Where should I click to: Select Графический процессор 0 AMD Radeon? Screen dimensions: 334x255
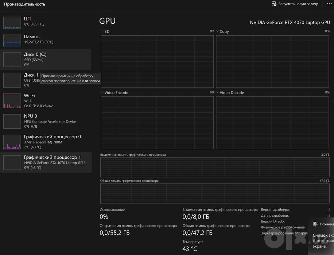46,142
